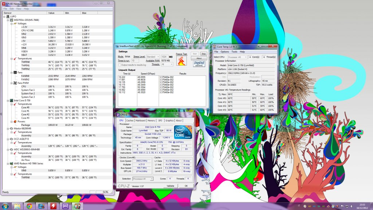The width and height of the screenshot is (373, 210).
Task: Open the Selection processor dropdown in CPU-Z
Action: [143, 179]
